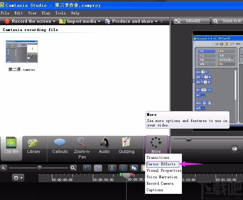The width and height of the screenshot is (243, 200).
Task: Click the Shrink to fit zoom button
Action: (x=227, y=21)
